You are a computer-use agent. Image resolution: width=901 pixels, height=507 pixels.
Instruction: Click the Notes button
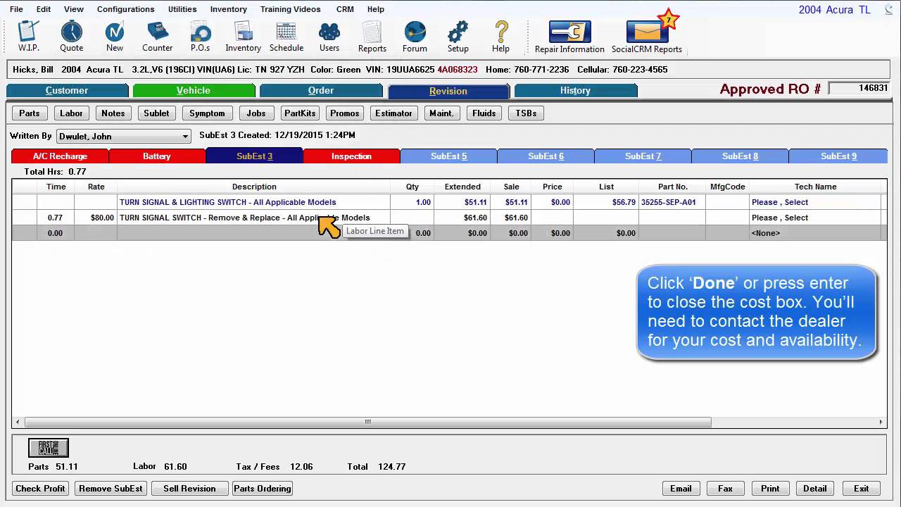(x=113, y=113)
